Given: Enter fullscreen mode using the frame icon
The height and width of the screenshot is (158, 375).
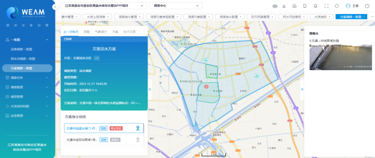Looking at the screenshot, I should tap(326, 6).
